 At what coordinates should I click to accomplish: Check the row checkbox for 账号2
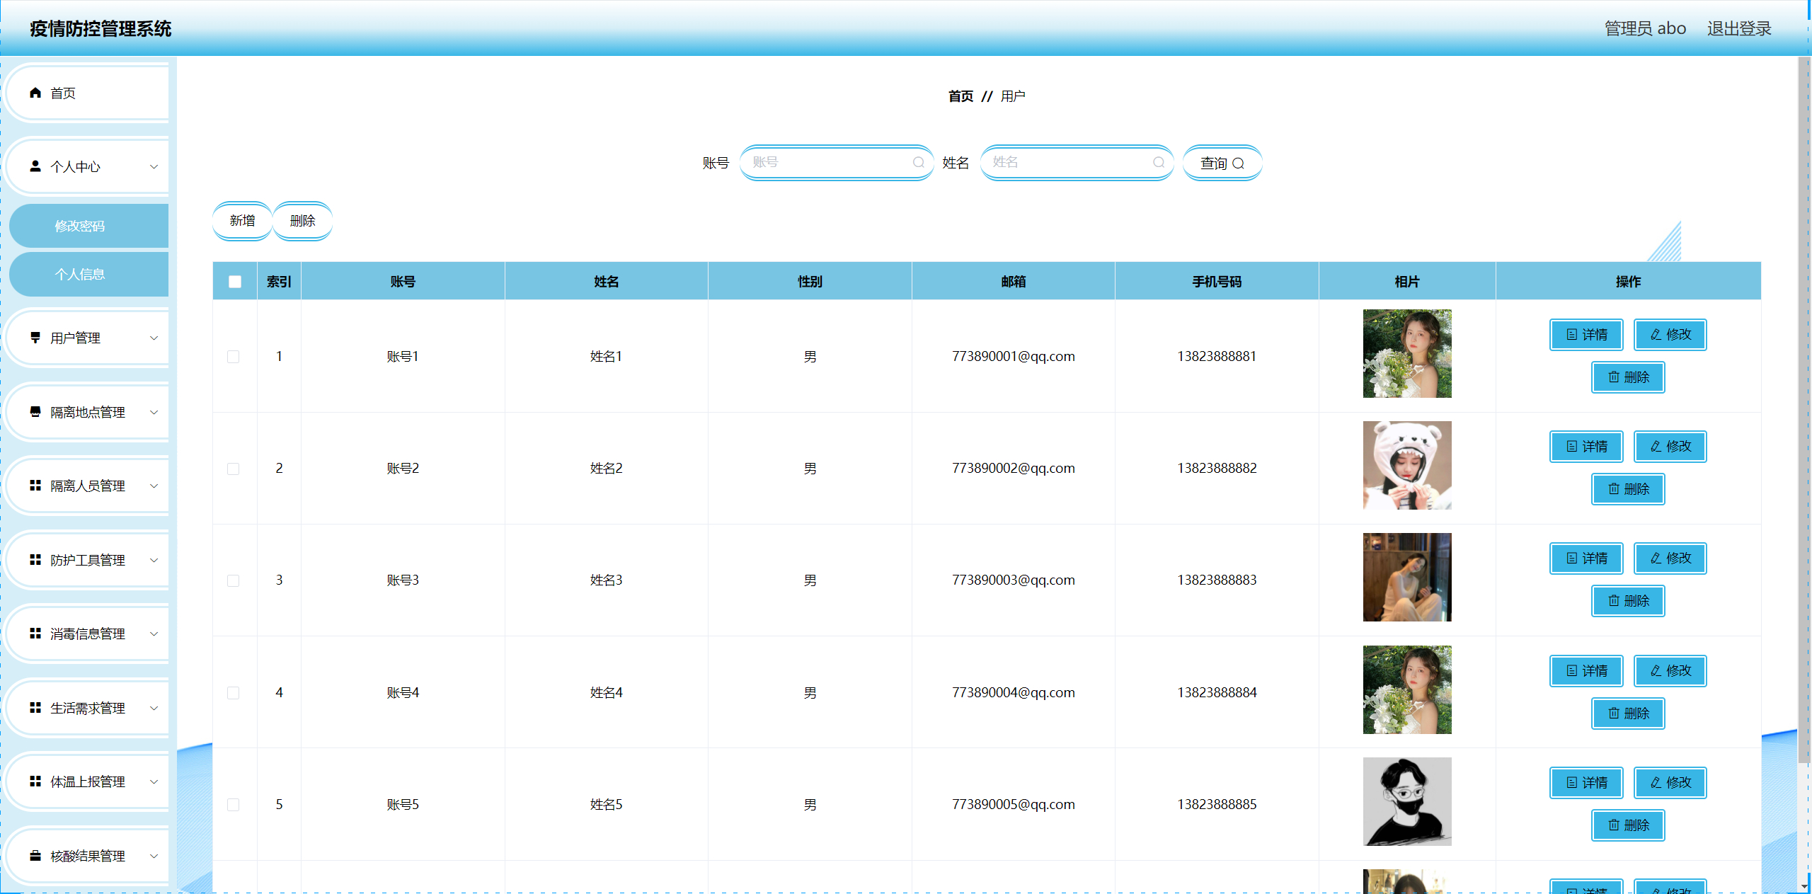[x=234, y=469]
